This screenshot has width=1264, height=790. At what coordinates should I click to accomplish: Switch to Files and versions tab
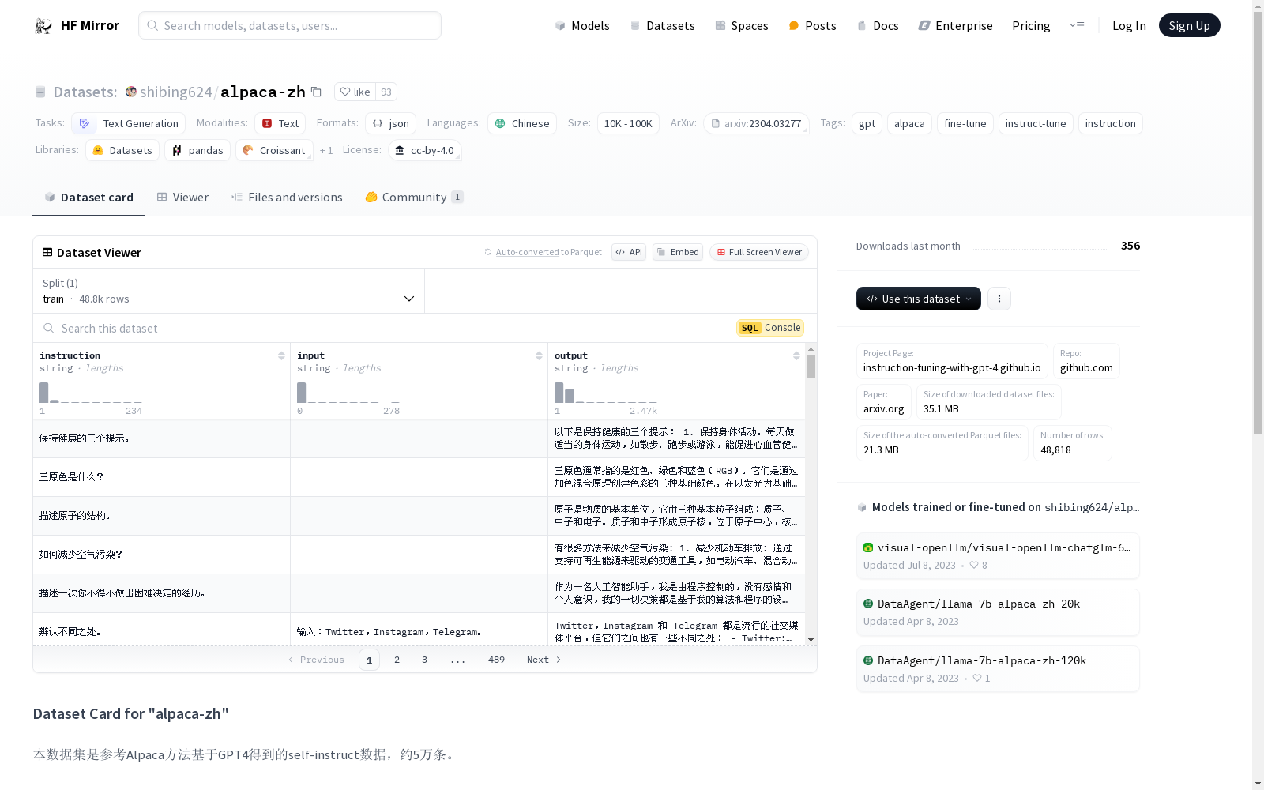[287, 197]
